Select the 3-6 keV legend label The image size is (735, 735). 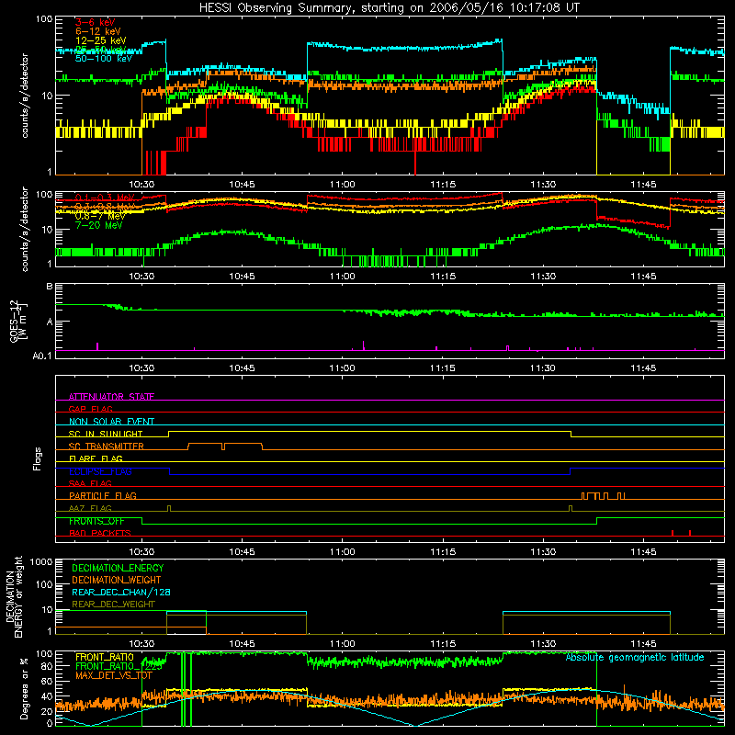pyautogui.click(x=96, y=22)
